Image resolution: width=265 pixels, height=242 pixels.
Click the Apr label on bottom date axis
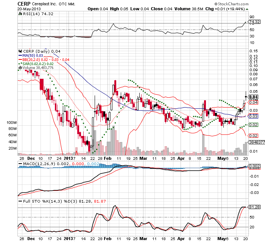tap(181, 239)
